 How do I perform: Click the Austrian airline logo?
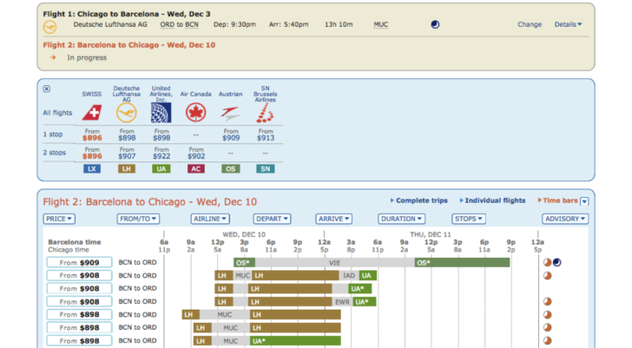tap(230, 114)
